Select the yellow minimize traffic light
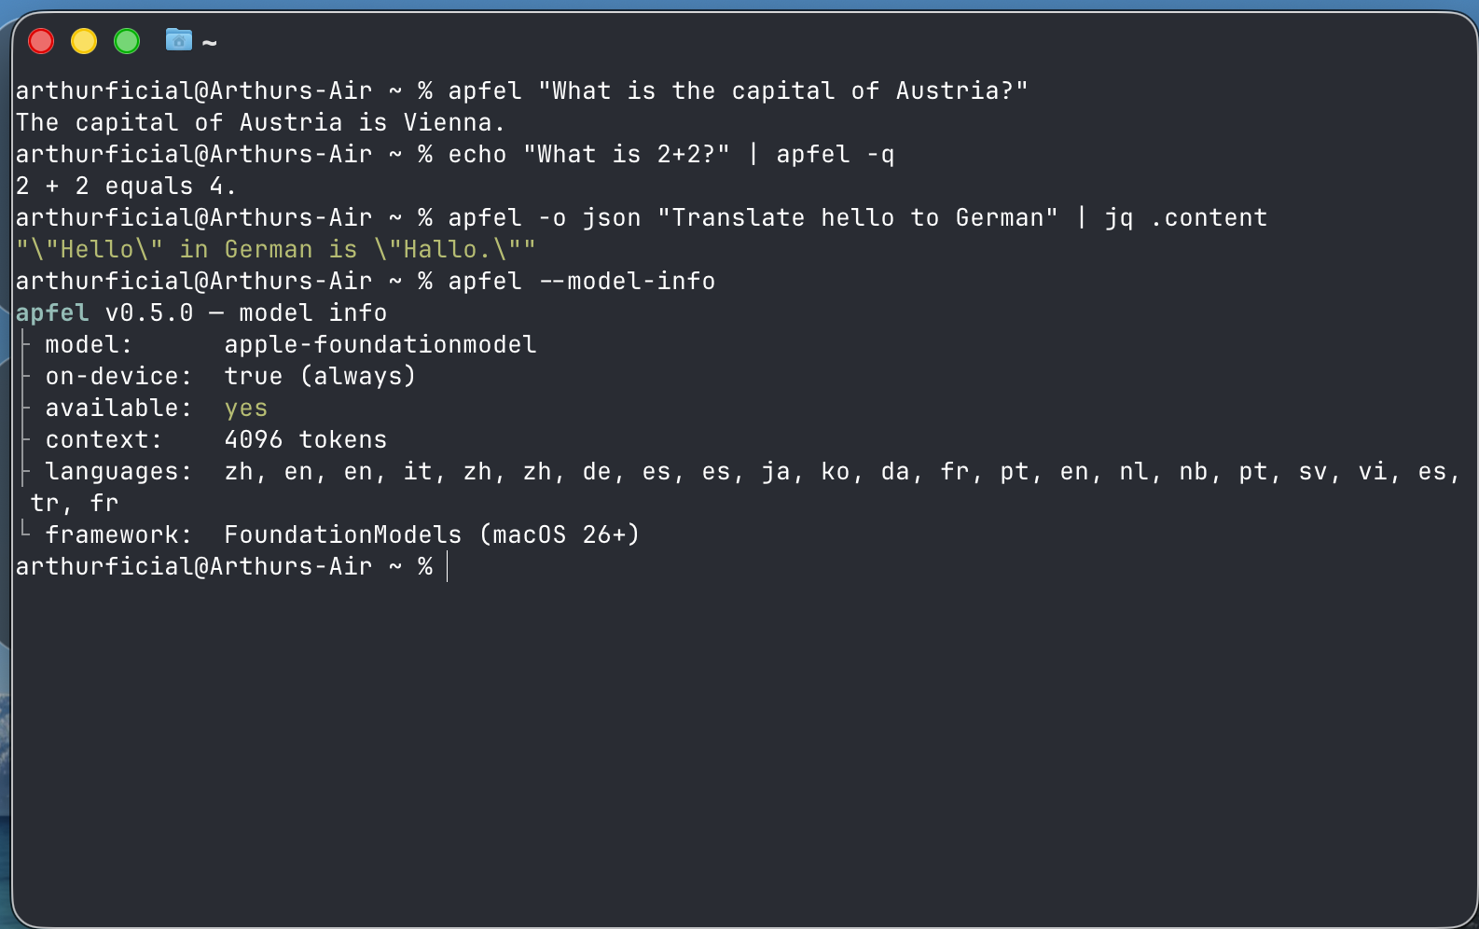The image size is (1479, 929). click(83, 40)
